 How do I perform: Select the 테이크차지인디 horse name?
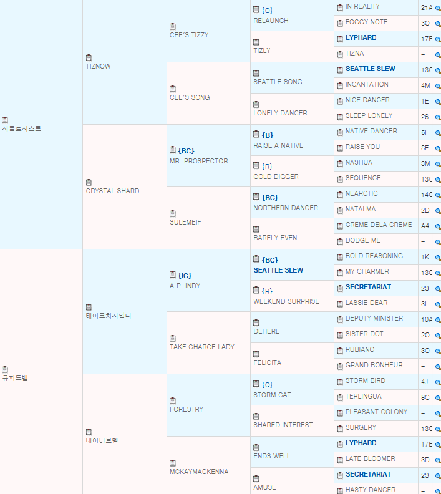tap(109, 316)
